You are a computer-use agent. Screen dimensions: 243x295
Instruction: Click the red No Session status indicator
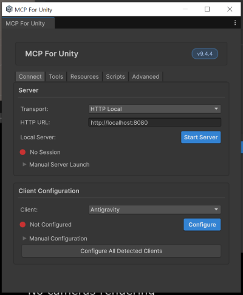(22, 152)
